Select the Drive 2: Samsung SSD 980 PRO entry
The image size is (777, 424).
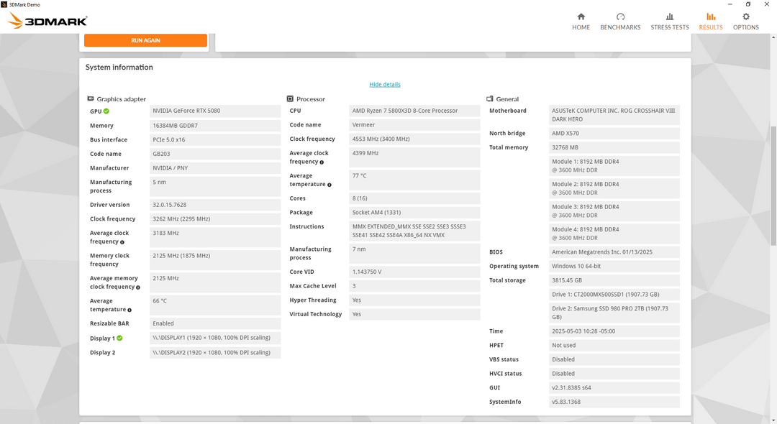coord(614,313)
